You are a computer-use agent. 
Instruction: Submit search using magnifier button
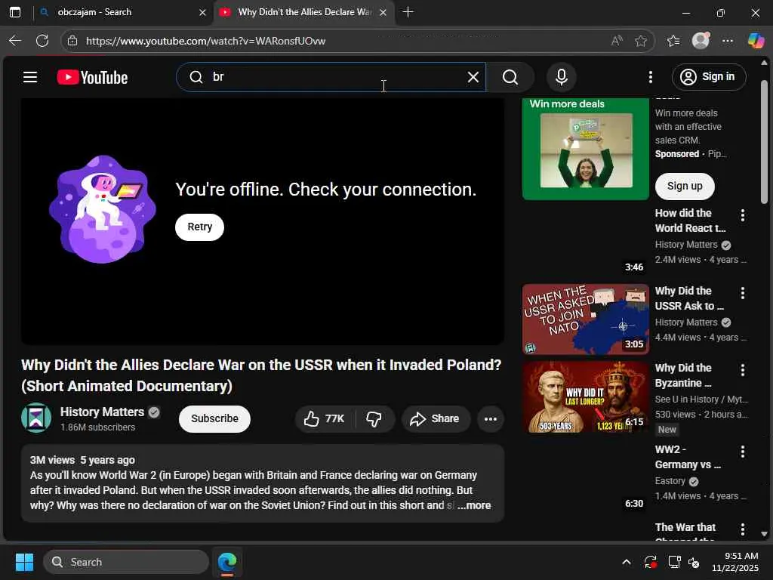point(510,77)
